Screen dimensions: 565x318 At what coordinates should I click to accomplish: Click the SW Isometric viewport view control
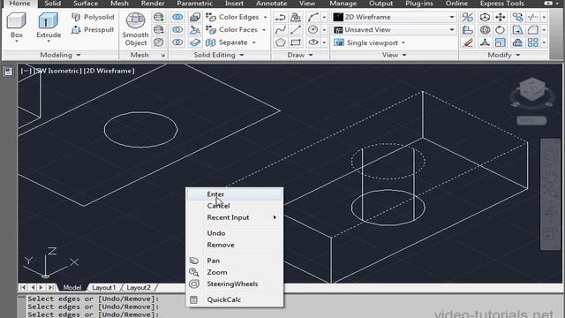coord(58,71)
